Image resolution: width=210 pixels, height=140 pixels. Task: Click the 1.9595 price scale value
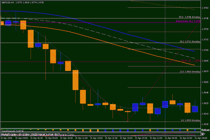tap(205, 125)
